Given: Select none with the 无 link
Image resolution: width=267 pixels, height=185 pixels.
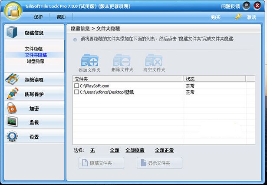Looking at the screenshot, I should pos(92,150).
